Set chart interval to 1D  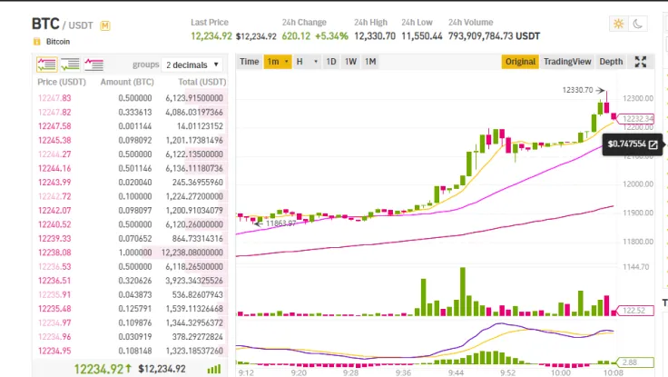coord(331,62)
